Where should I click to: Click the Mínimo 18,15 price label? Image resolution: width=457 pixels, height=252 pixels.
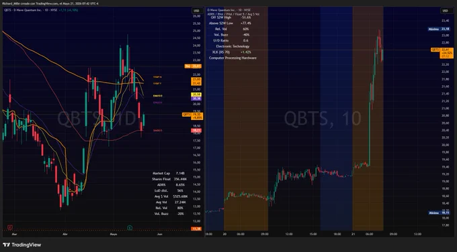(x=439, y=212)
